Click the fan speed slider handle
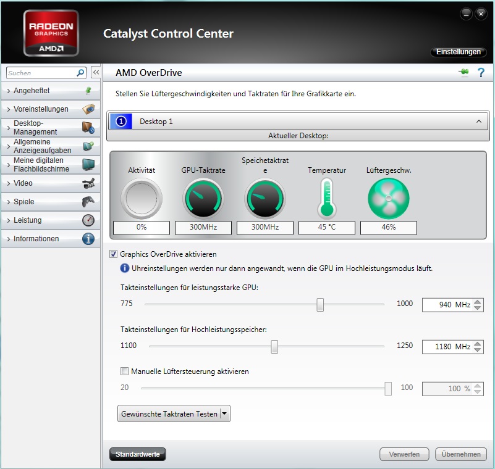 388,388
